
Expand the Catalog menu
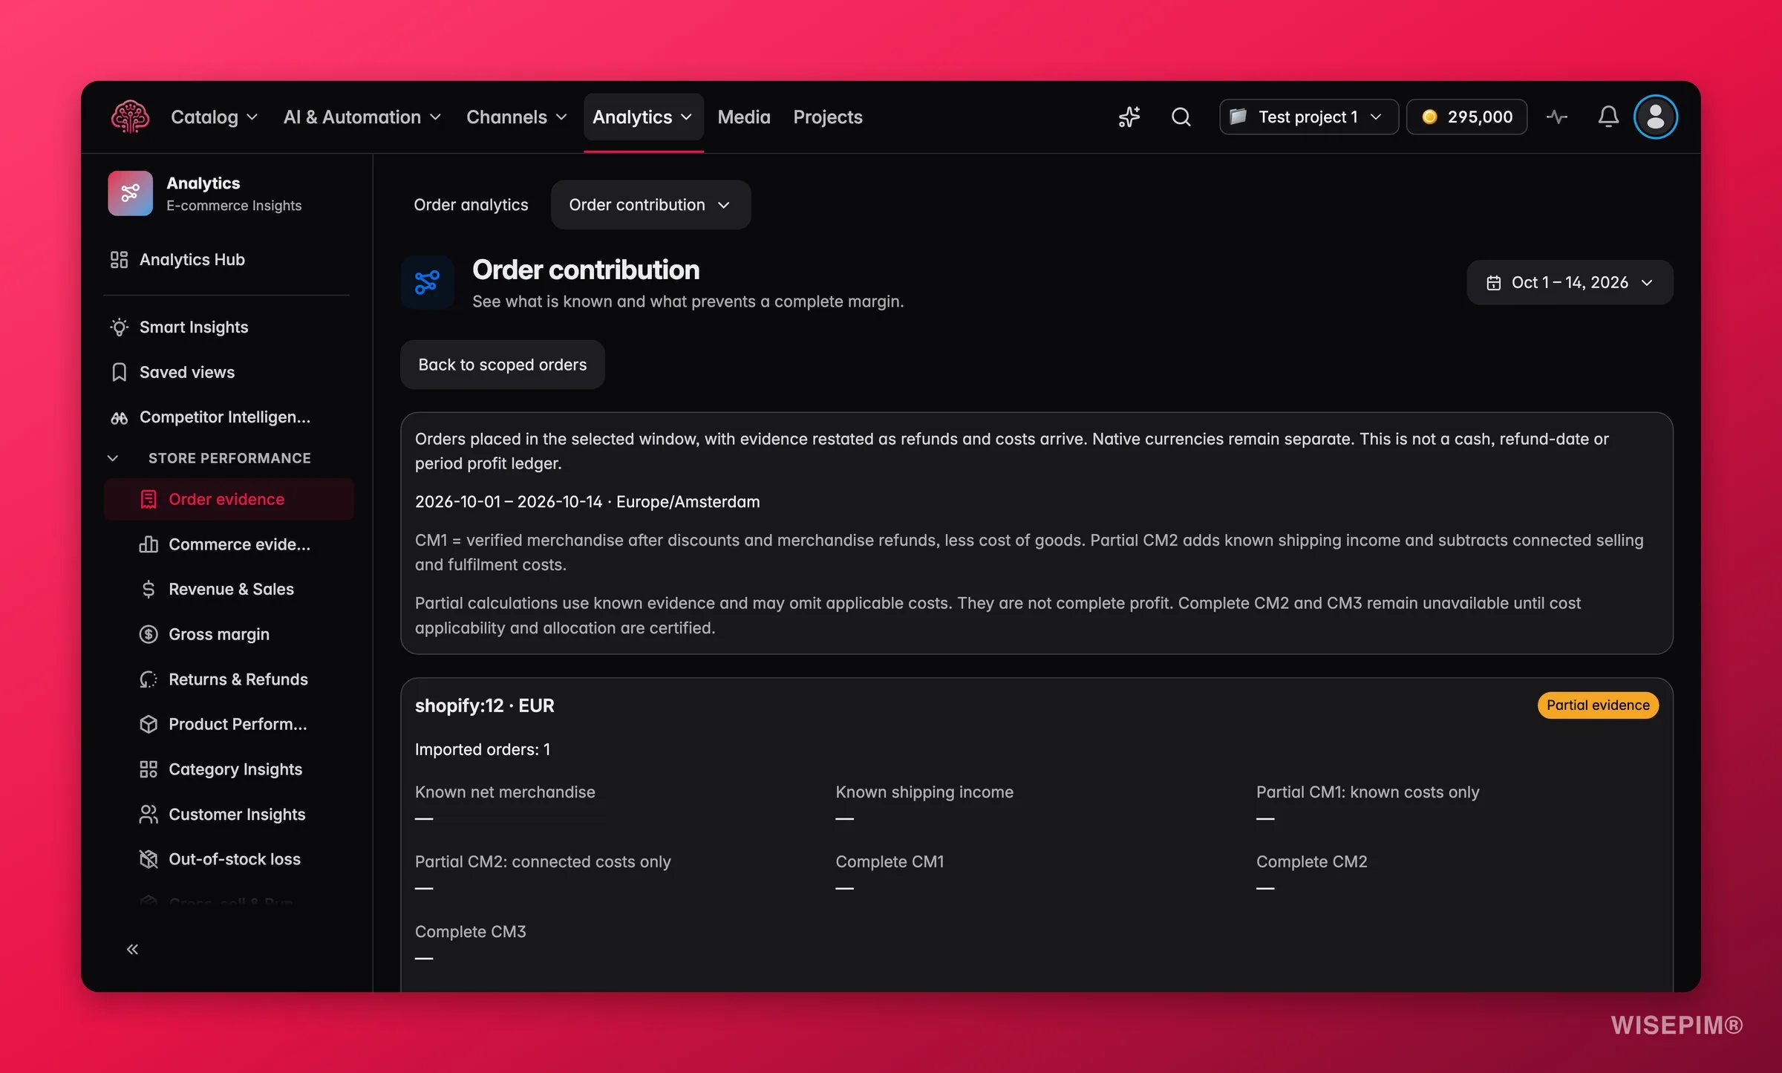click(214, 117)
